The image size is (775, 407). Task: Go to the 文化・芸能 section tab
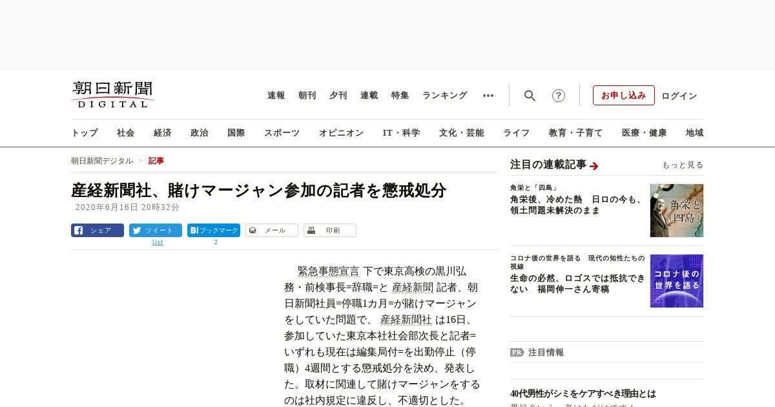coord(462,133)
